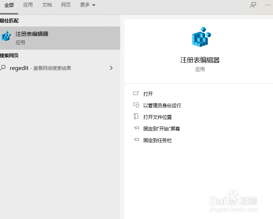Switch to the 应用 tab
The height and width of the screenshot is (219, 273).
pyautogui.click(x=28, y=5)
